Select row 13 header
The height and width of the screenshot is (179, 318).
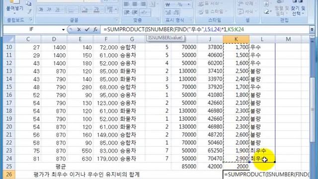point(9,71)
